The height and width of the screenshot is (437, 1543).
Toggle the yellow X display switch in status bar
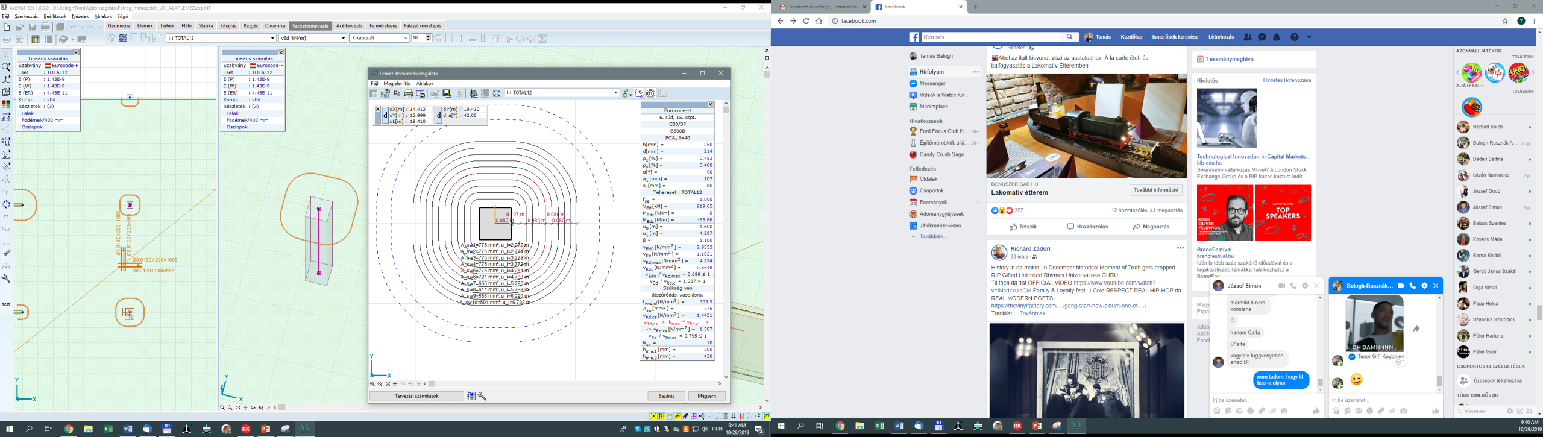click(x=653, y=416)
